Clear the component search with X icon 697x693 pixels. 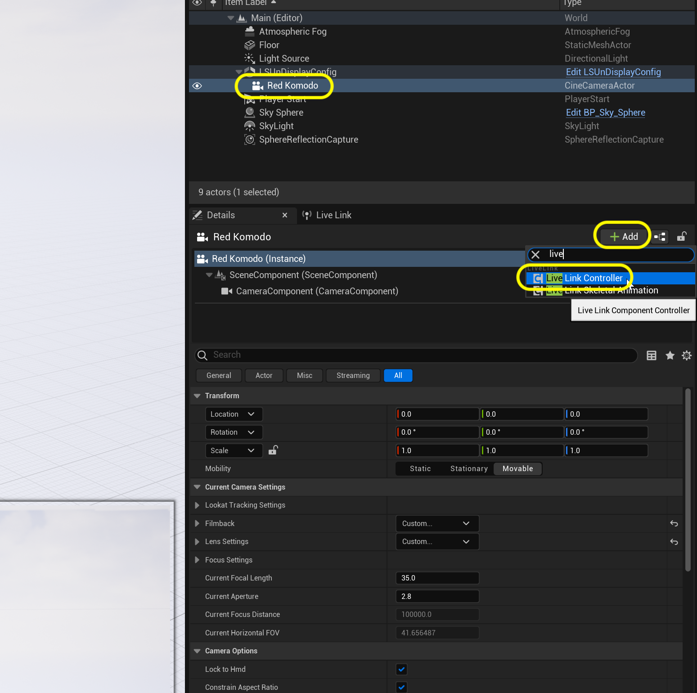pyautogui.click(x=535, y=255)
